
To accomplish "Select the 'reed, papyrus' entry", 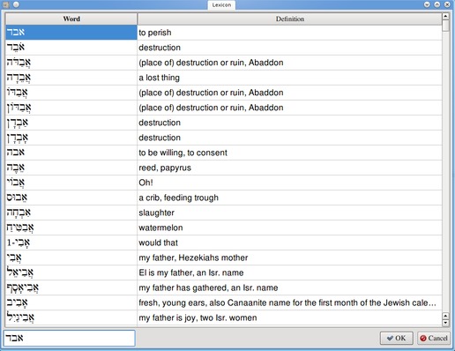I will (223, 168).
